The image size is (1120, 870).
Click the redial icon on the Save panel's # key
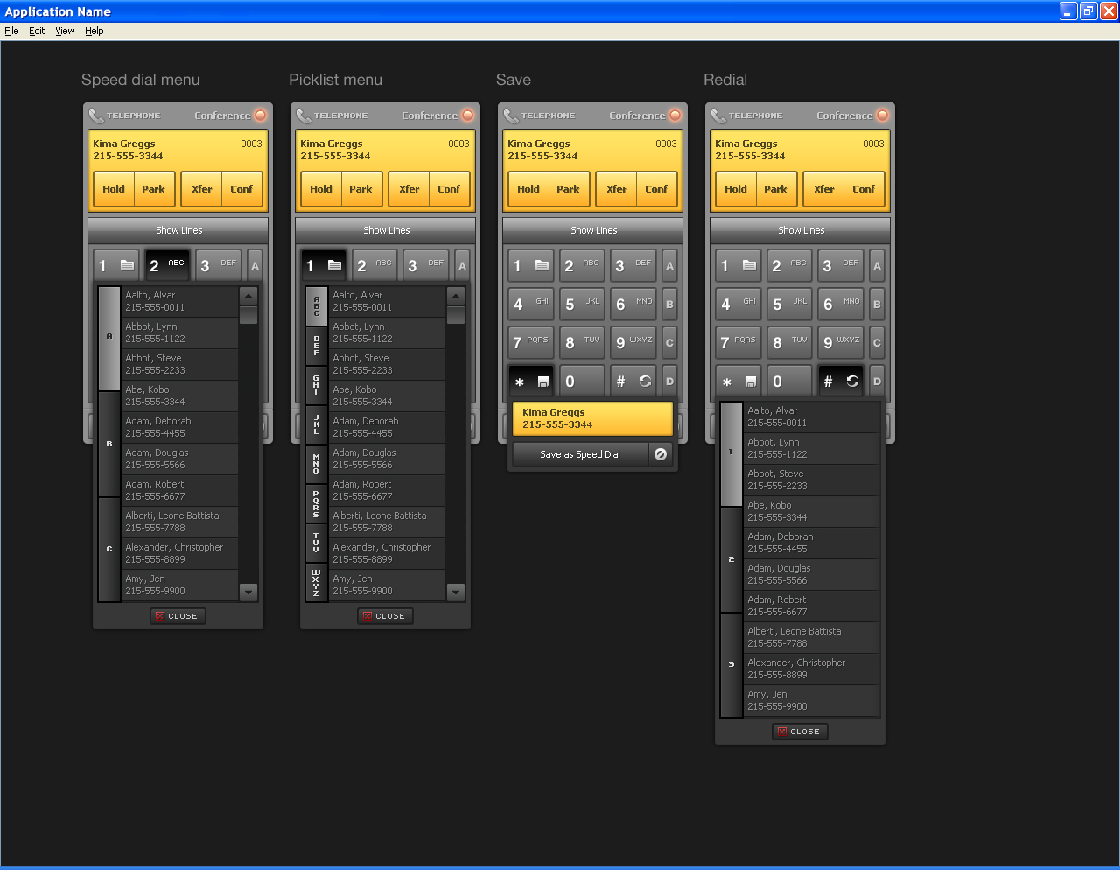pos(645,382)
